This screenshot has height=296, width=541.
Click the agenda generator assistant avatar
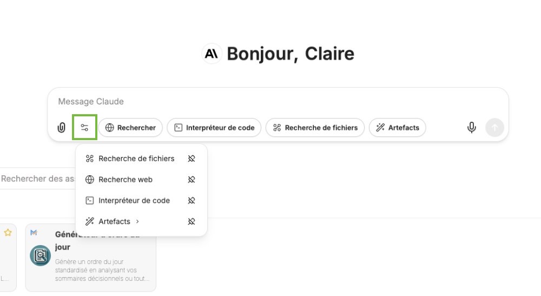[x=40, y=255]
